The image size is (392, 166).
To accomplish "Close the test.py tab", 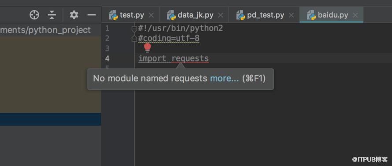I will click(x=151, y=15).
